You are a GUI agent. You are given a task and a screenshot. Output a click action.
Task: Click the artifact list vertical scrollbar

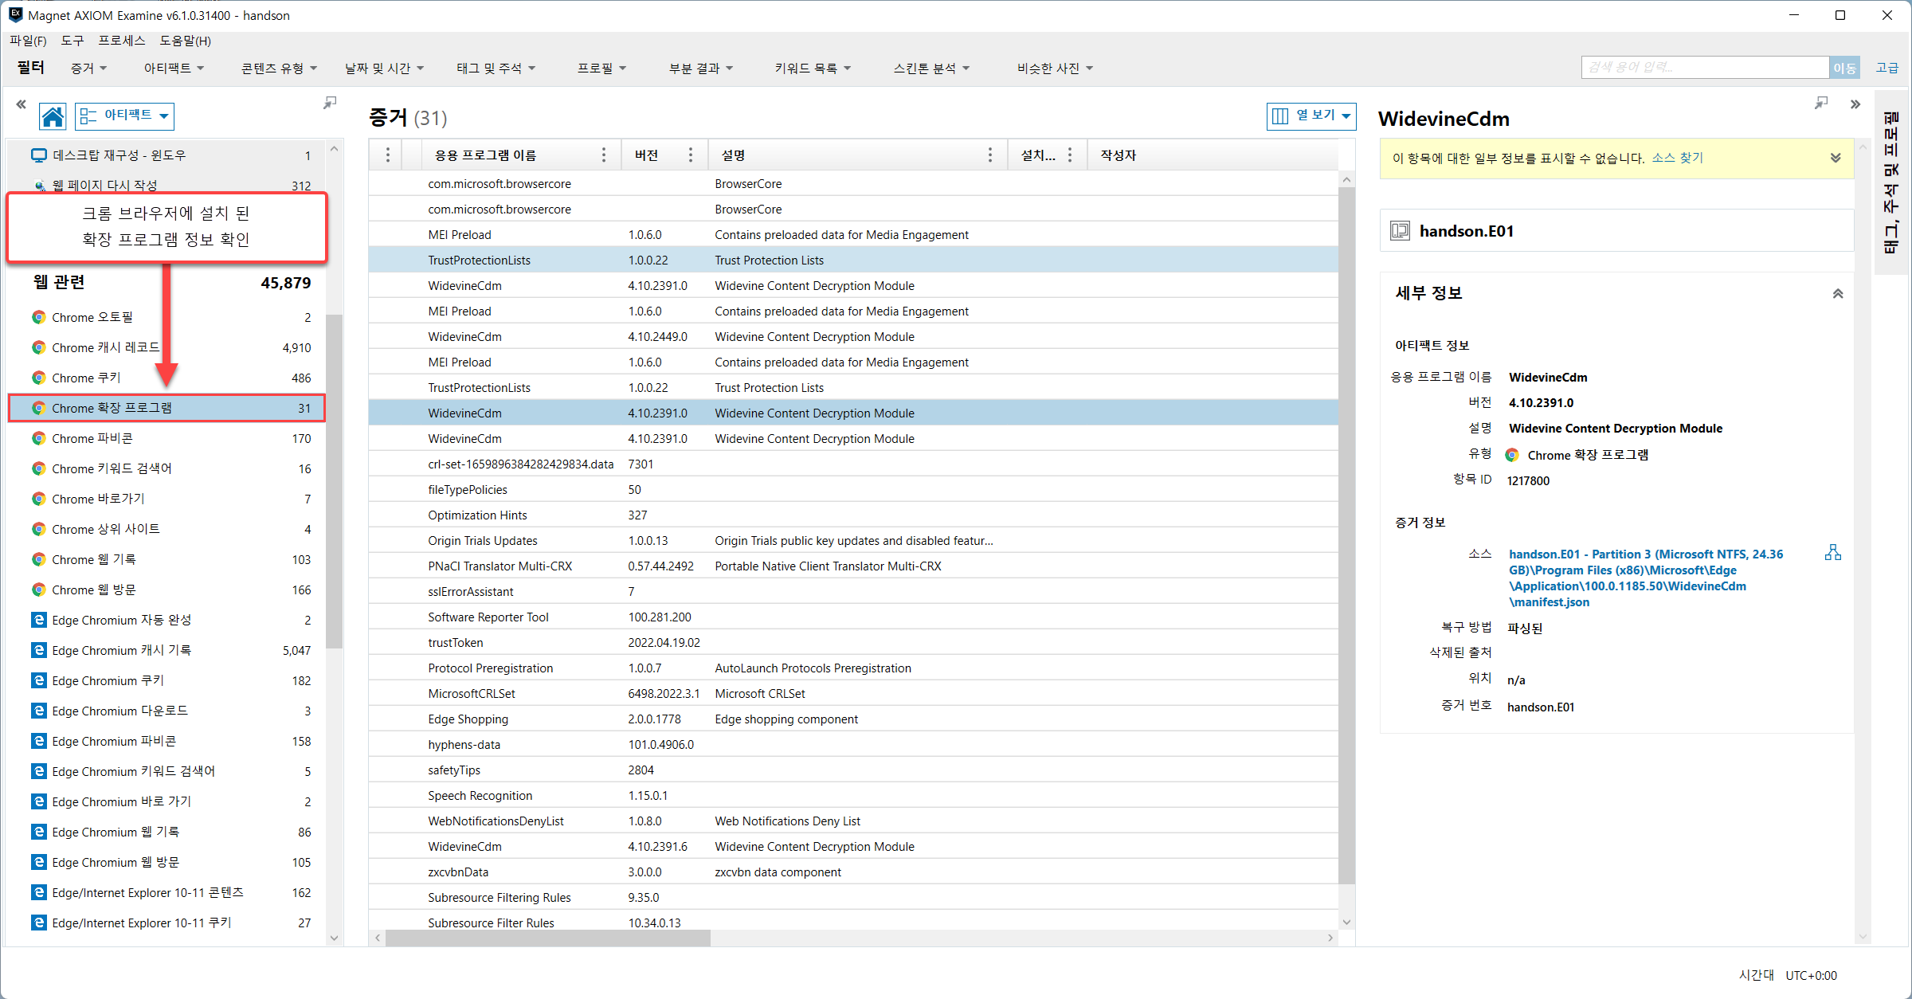tap(334, 481)
